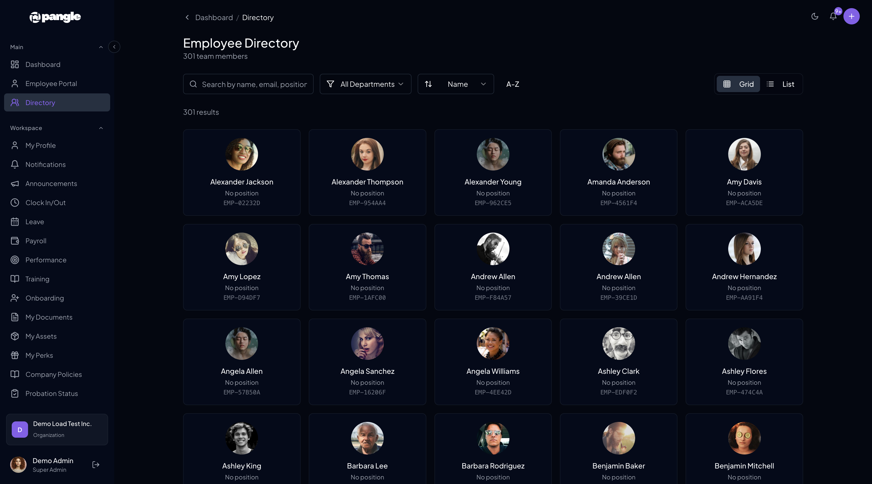
Task: Open the Name sort dropdown
Action: click(x=456, y=84)
